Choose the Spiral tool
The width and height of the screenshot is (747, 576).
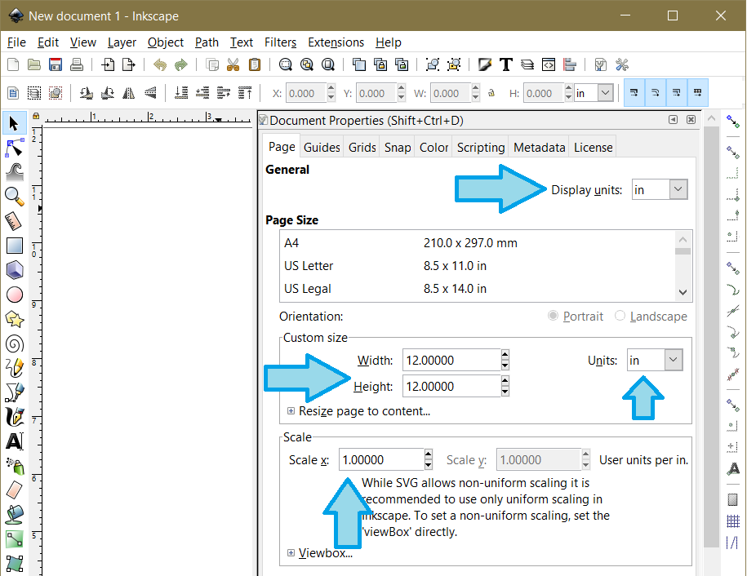(15, 343)
